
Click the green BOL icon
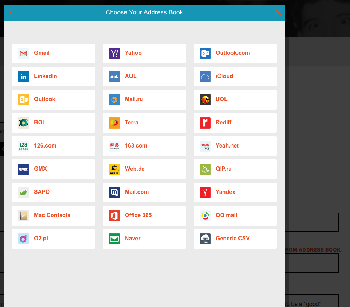click(x=23, y=123)
